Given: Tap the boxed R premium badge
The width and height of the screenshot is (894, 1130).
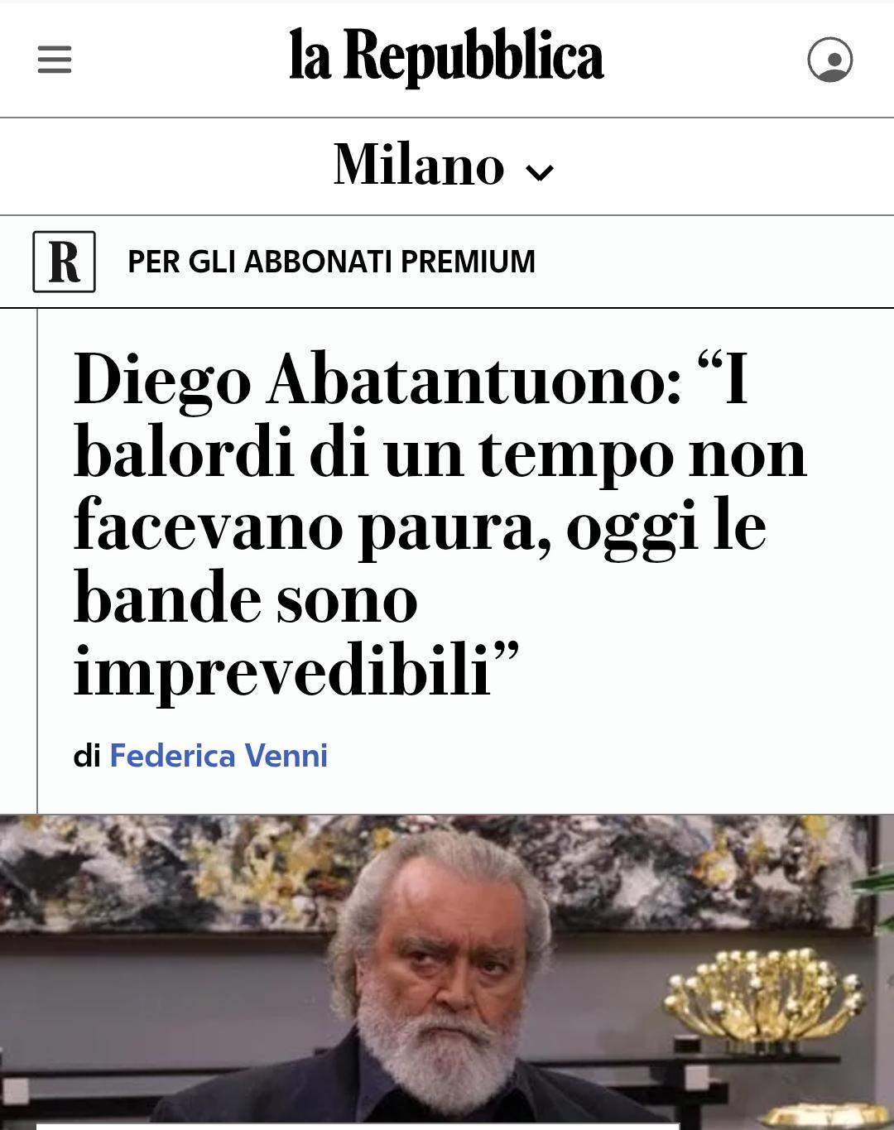Looking at the screenshot, I should click(x=64, y=262).
